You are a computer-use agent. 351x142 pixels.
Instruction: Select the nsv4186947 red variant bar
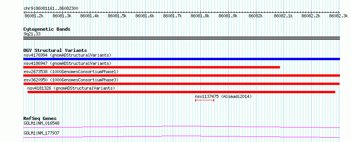tap(152, 67)
